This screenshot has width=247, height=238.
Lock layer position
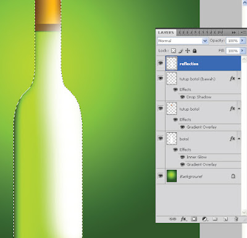(188, 51)
